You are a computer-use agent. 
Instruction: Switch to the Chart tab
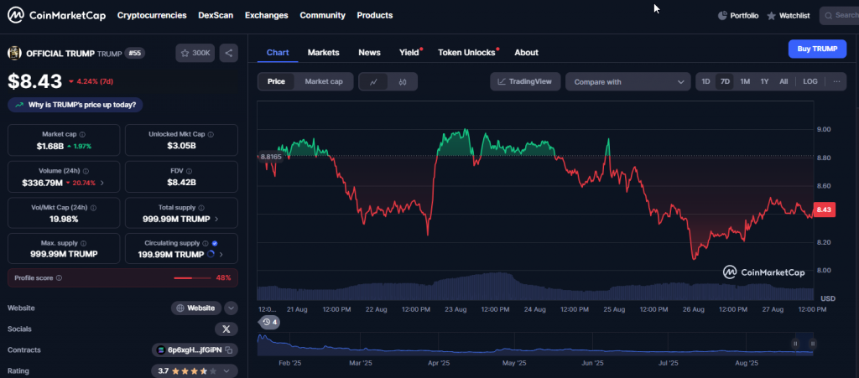click(278, 53)
